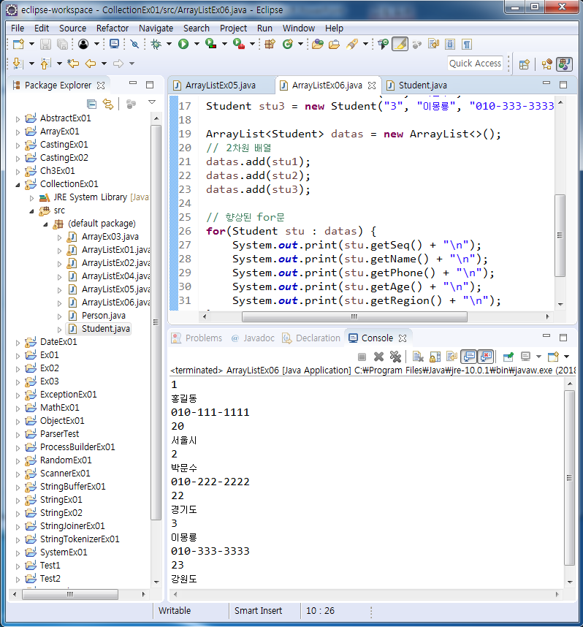Image resolution: width=583 pixels, height=627 pixels.
Task: Toggle Link with Editor in Package Explorer
Action: click(108, 104)
